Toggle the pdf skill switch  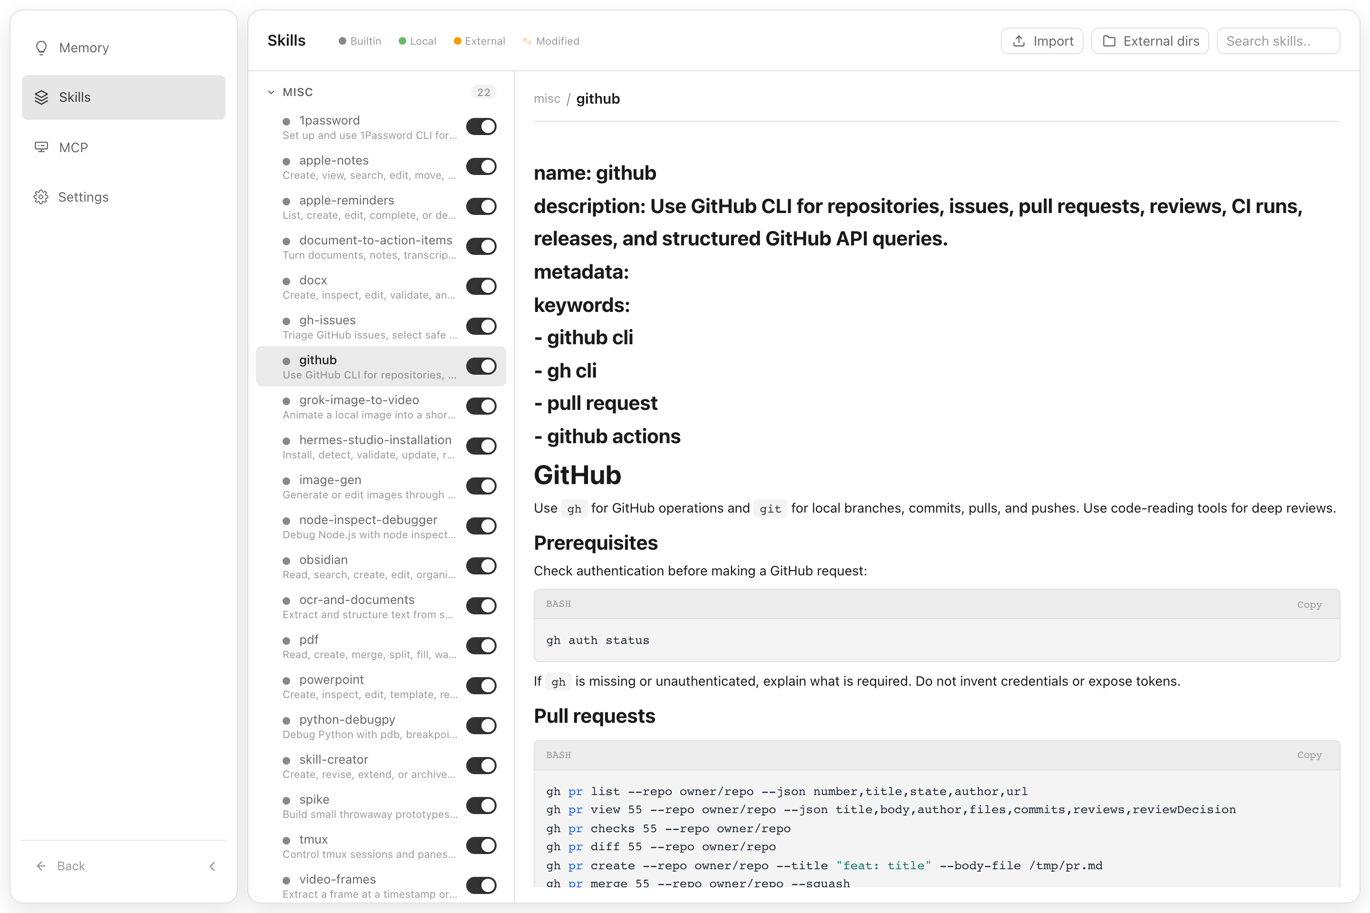(481, 646)
